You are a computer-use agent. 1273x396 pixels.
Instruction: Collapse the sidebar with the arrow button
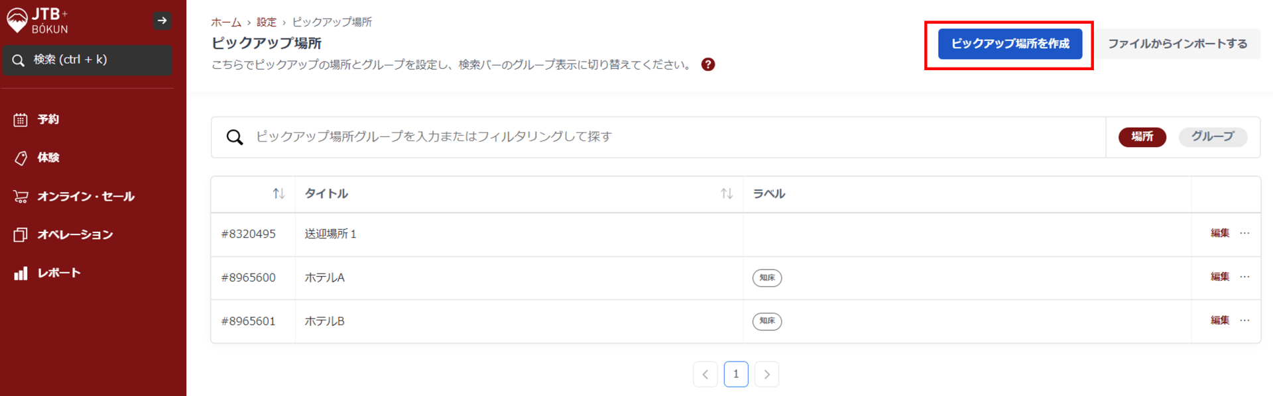coord(162,21)
